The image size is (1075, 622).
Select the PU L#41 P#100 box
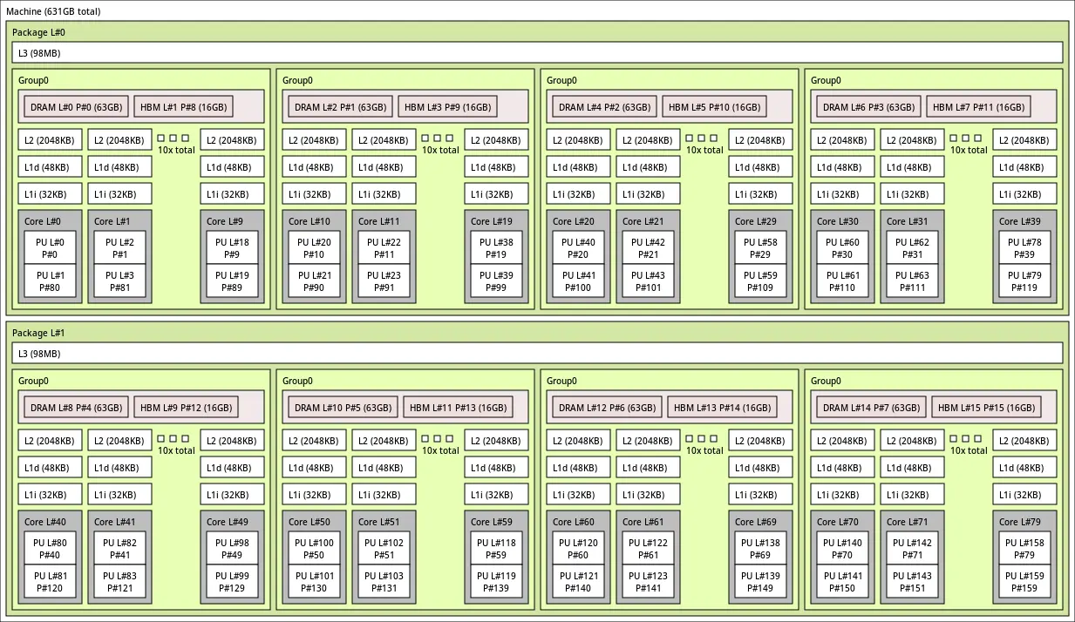[x=579, y=281]
